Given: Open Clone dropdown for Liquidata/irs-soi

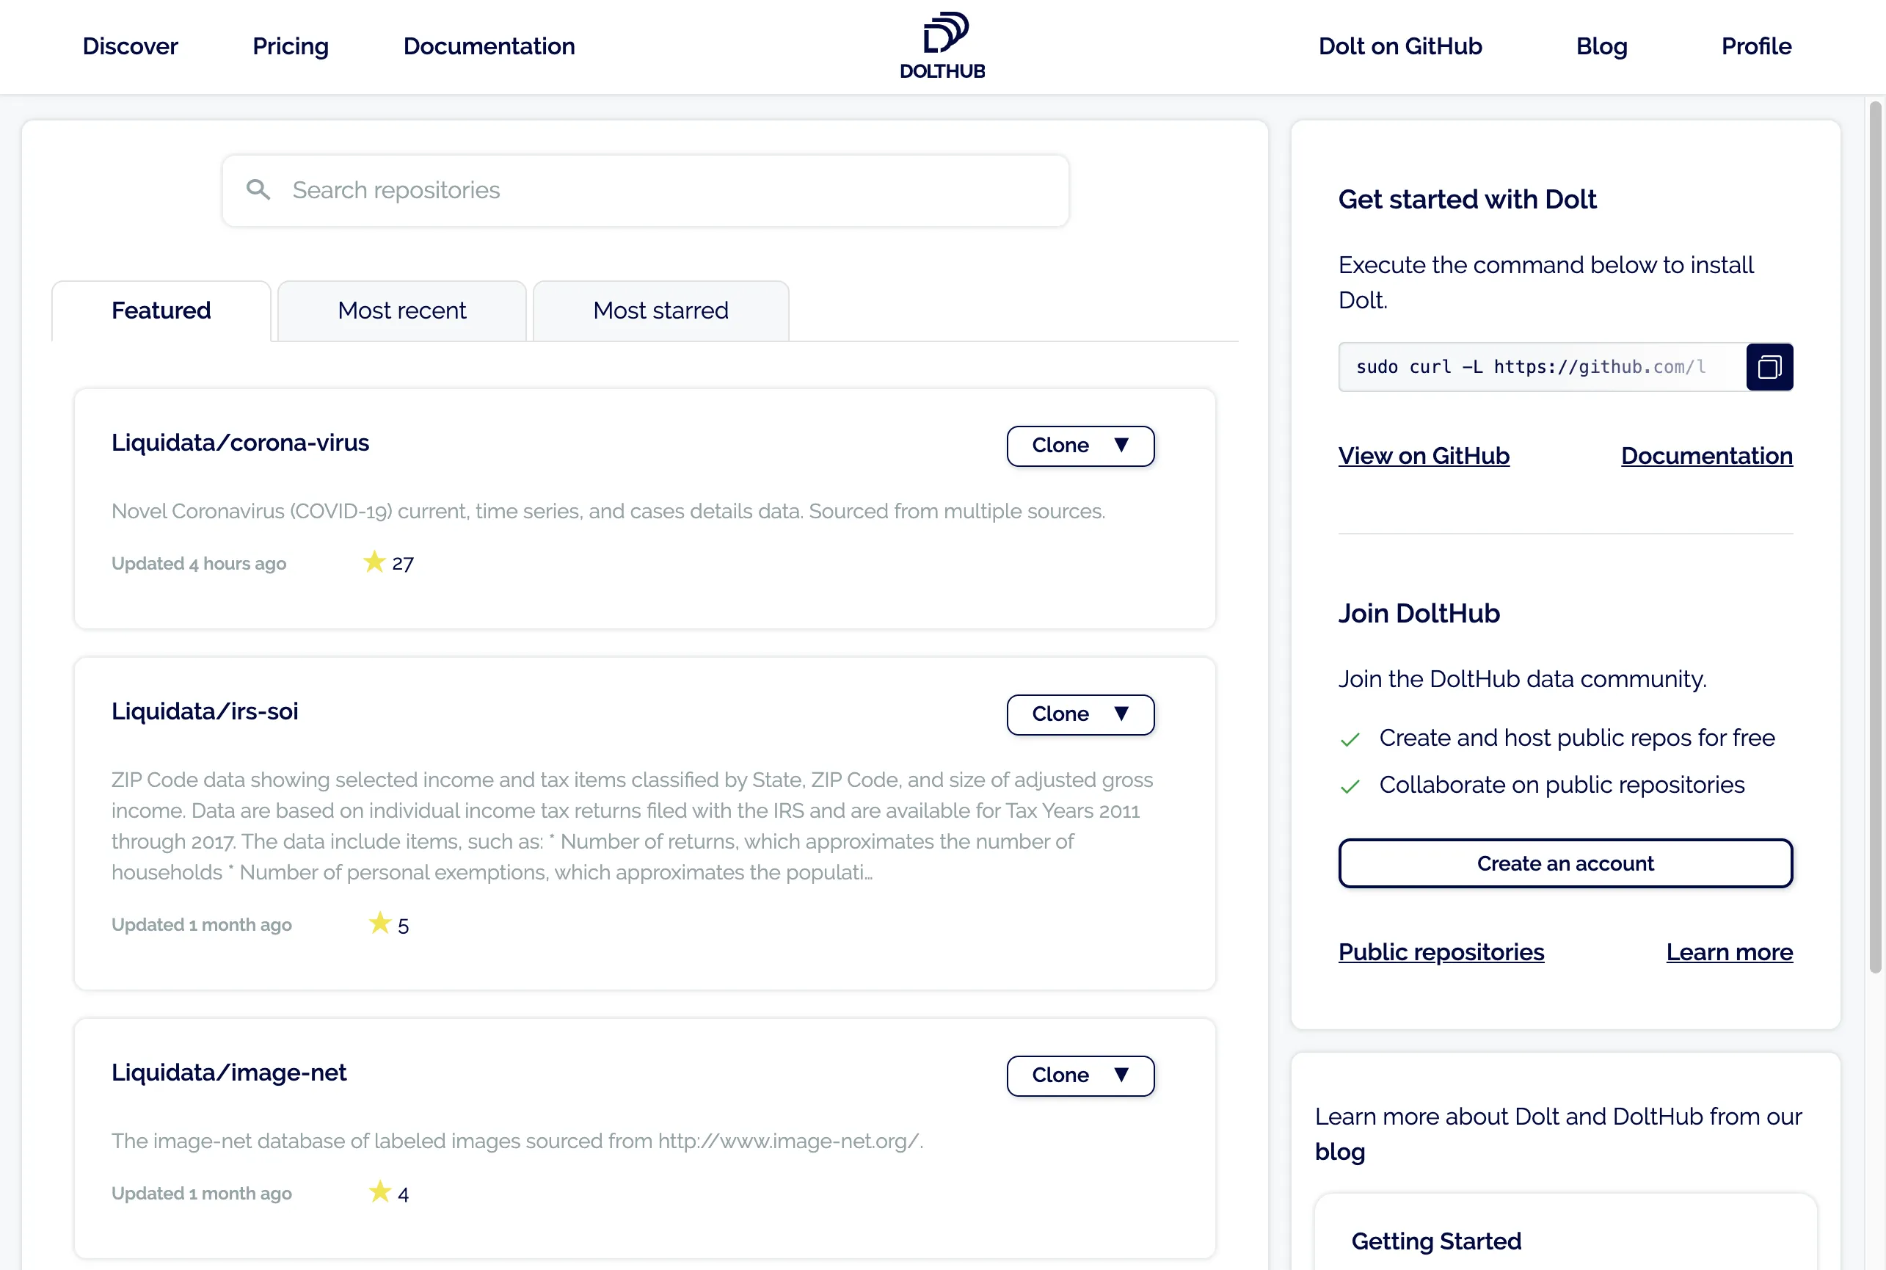Looking at the screenshot, I should [x=1079, y=714].
